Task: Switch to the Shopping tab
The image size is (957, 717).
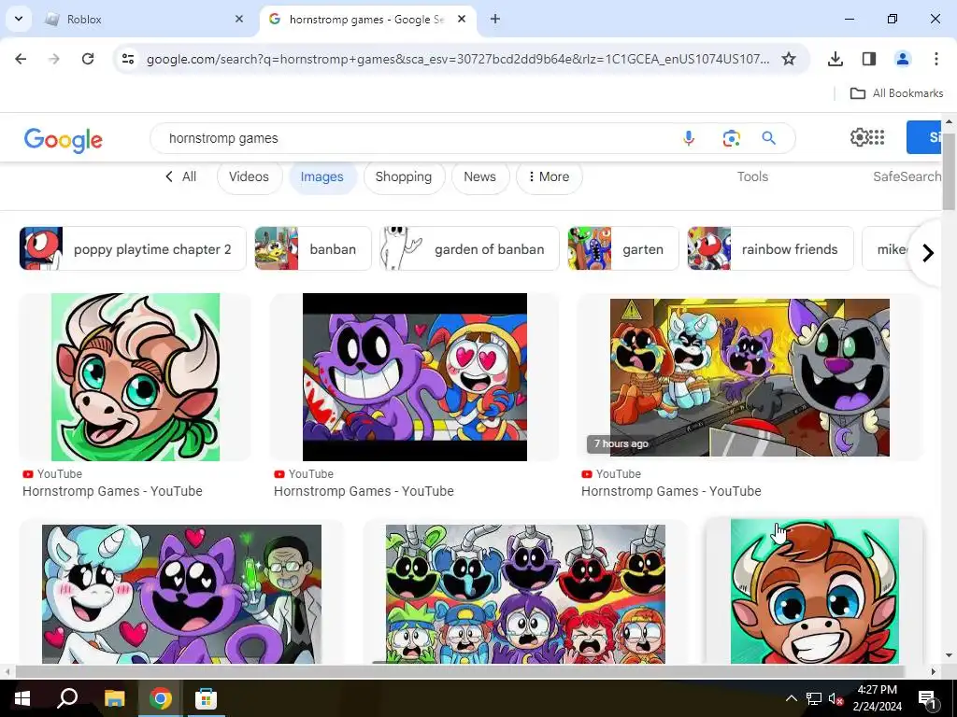Action: 404,176
